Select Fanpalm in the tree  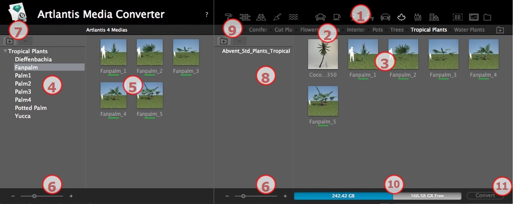(x=49, y=67)
